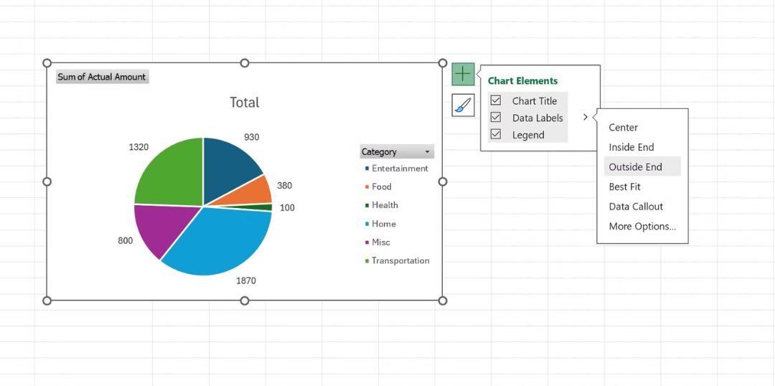Click the Chart Elements plus button
The height and width of the screenshot is (386, 775).
pyautogui.click(x=463, y=74)
